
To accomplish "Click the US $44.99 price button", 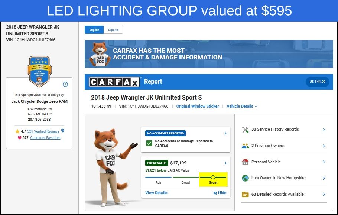I will 317,82.
